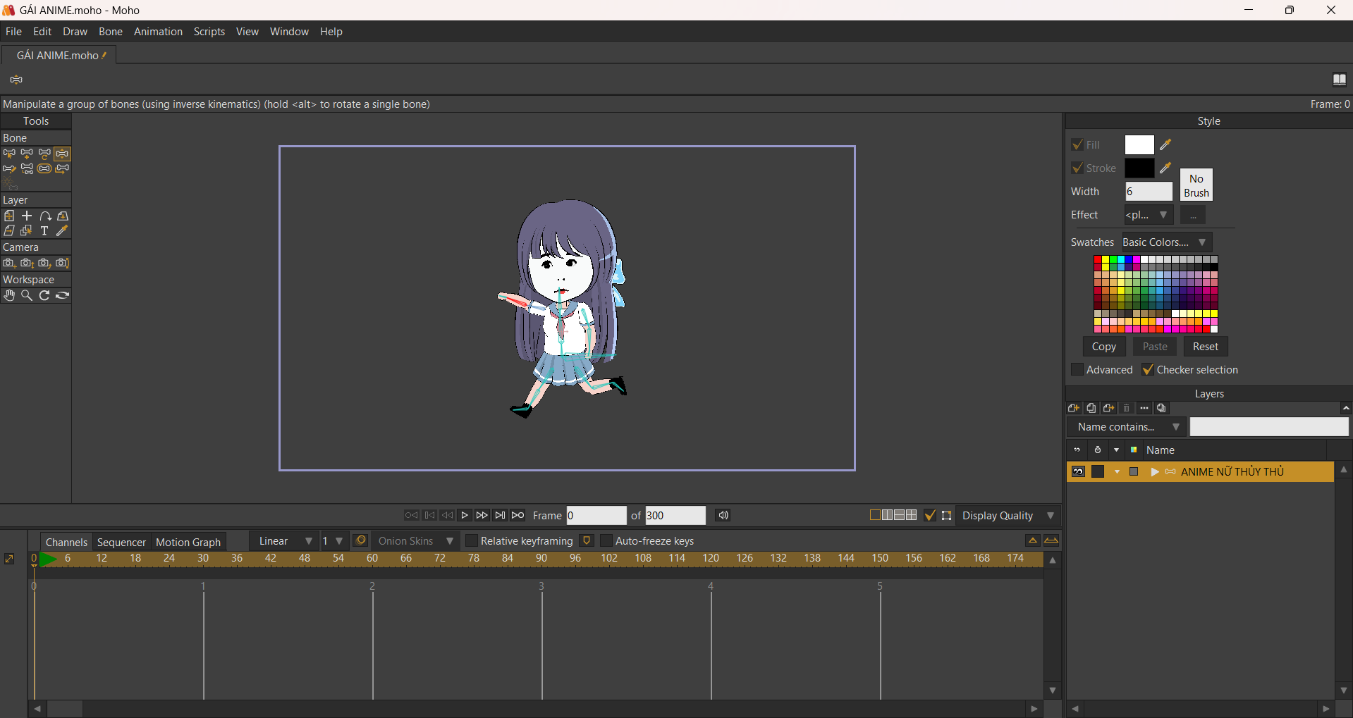Uncheck the Checker selection option

click(1148, 370)
